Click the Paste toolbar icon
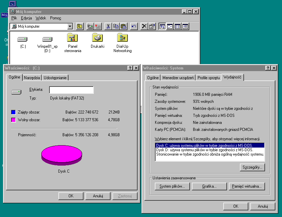The height and width of the screenshot is (217, 282). pyautogui.click(x=123, y=26)
